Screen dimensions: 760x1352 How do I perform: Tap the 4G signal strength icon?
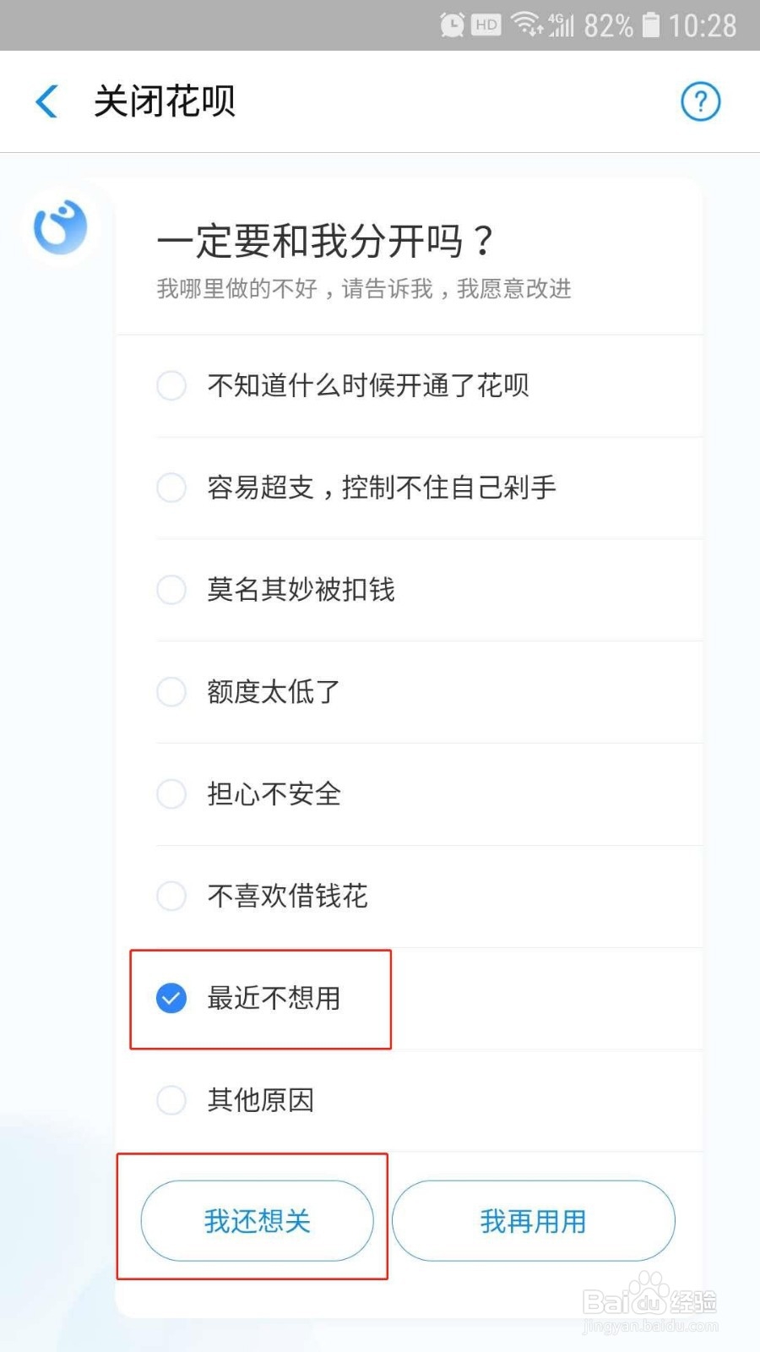[561, 25]
